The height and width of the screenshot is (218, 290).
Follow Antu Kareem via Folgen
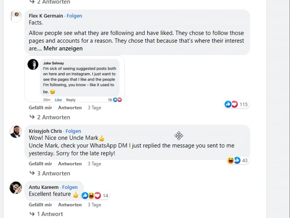tap(70, 187)
